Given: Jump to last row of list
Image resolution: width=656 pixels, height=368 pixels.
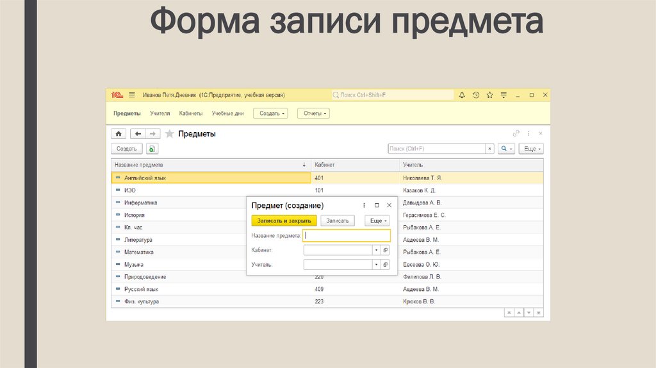Looking at the screenshot, I should [x=538, y=313].
